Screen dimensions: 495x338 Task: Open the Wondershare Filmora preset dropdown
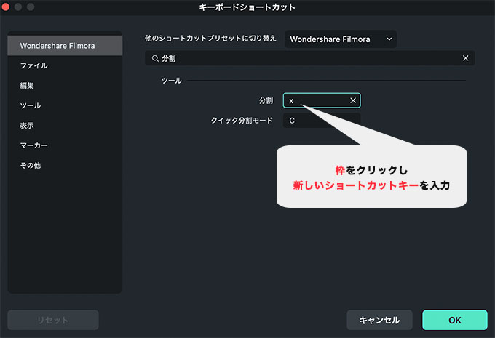pos(341,39)
